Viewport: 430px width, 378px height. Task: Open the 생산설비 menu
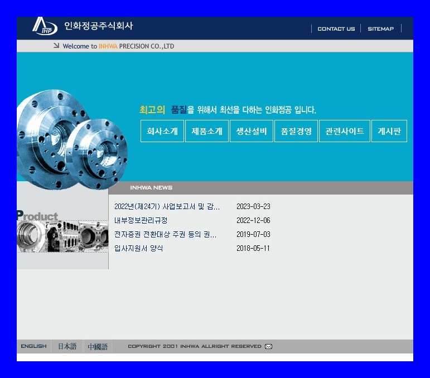[x=252, y=131]
